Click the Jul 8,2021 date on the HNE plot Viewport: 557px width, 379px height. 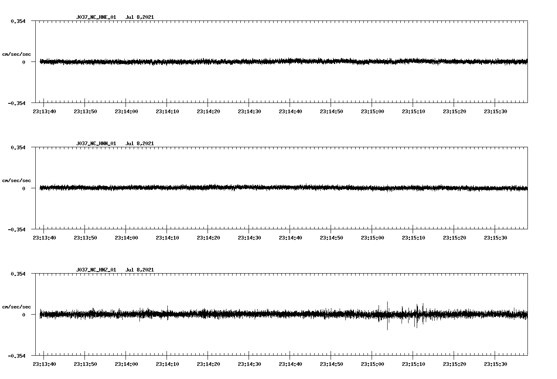coord(140,17)
